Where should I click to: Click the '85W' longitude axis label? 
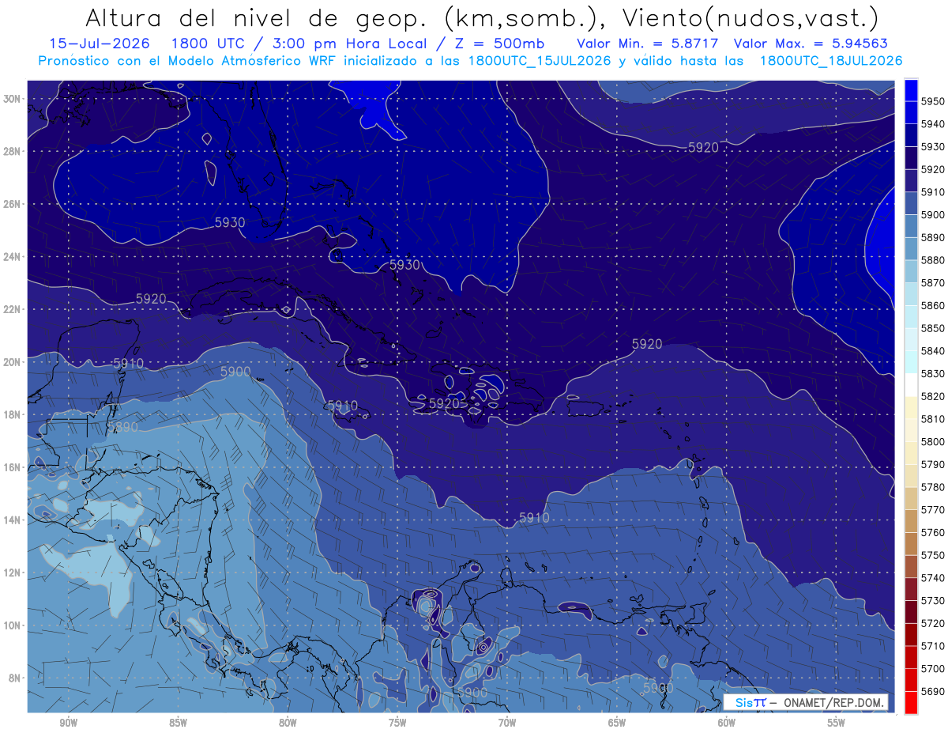click(179, 722)
